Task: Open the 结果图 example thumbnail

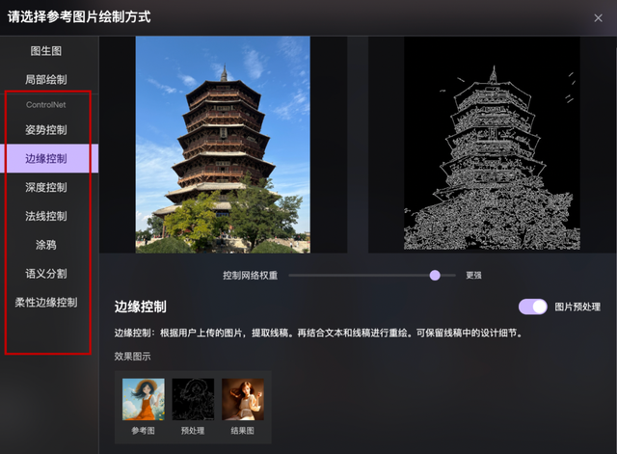Action: (x=243, y=399)
